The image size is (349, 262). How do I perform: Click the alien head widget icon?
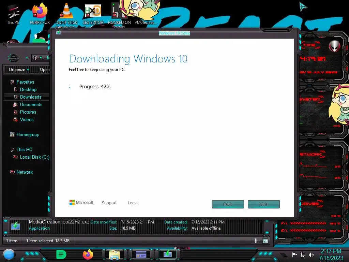click(335, 46)
